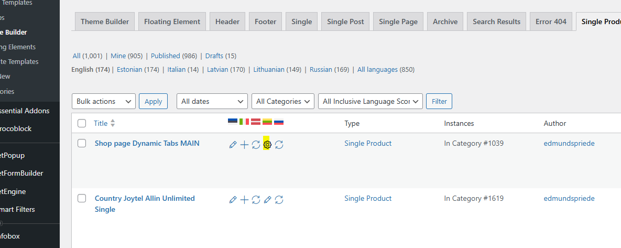
Task: Open the Search Results tab
Action: click(496, 21)
